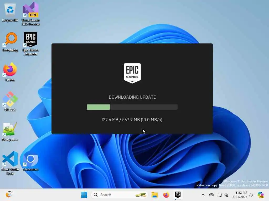The width and height of the screenshot is (269, 201).
Task: Open File Explorer from the taskbar
Action: point(154,195)
